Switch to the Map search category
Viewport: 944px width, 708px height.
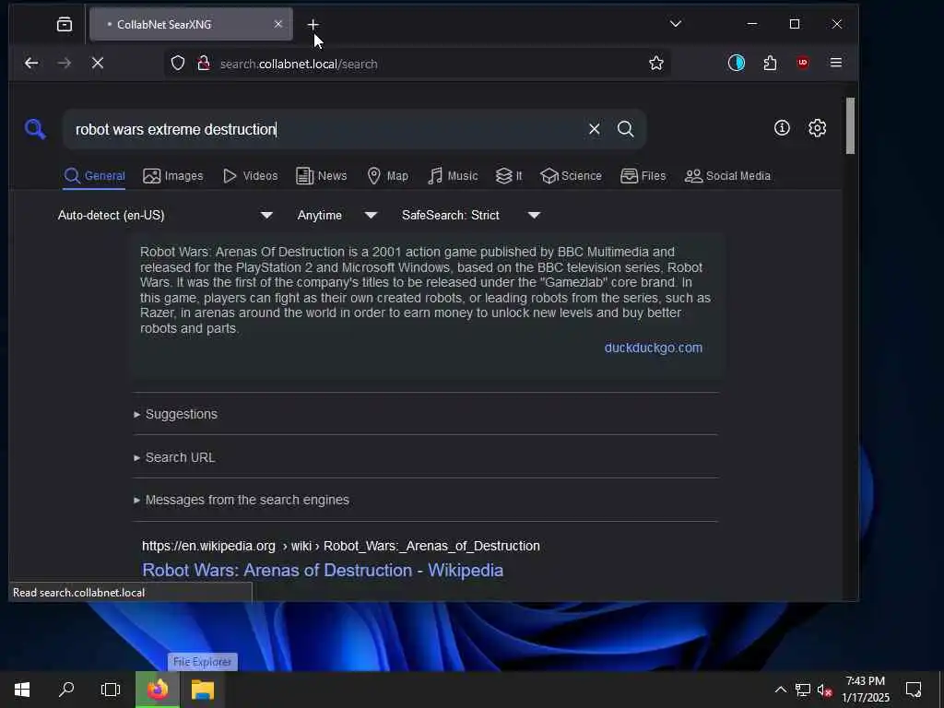click(387, 176)
